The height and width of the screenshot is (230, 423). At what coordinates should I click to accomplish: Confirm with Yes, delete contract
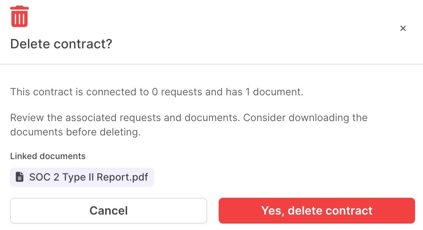(x=317, y=211)
